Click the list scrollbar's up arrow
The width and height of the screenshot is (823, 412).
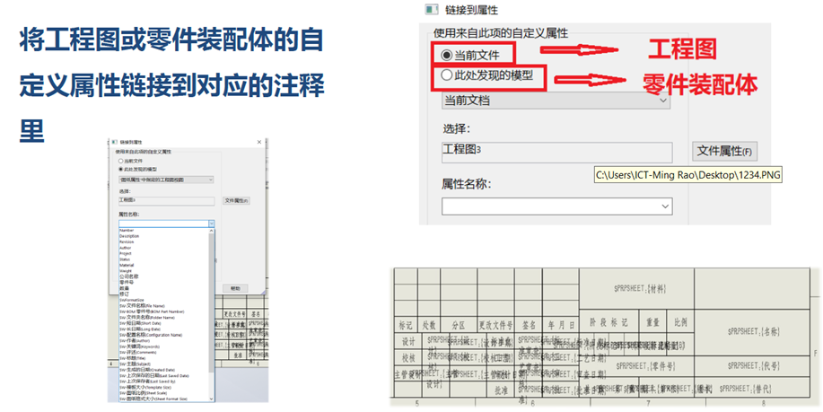(212, 231)
